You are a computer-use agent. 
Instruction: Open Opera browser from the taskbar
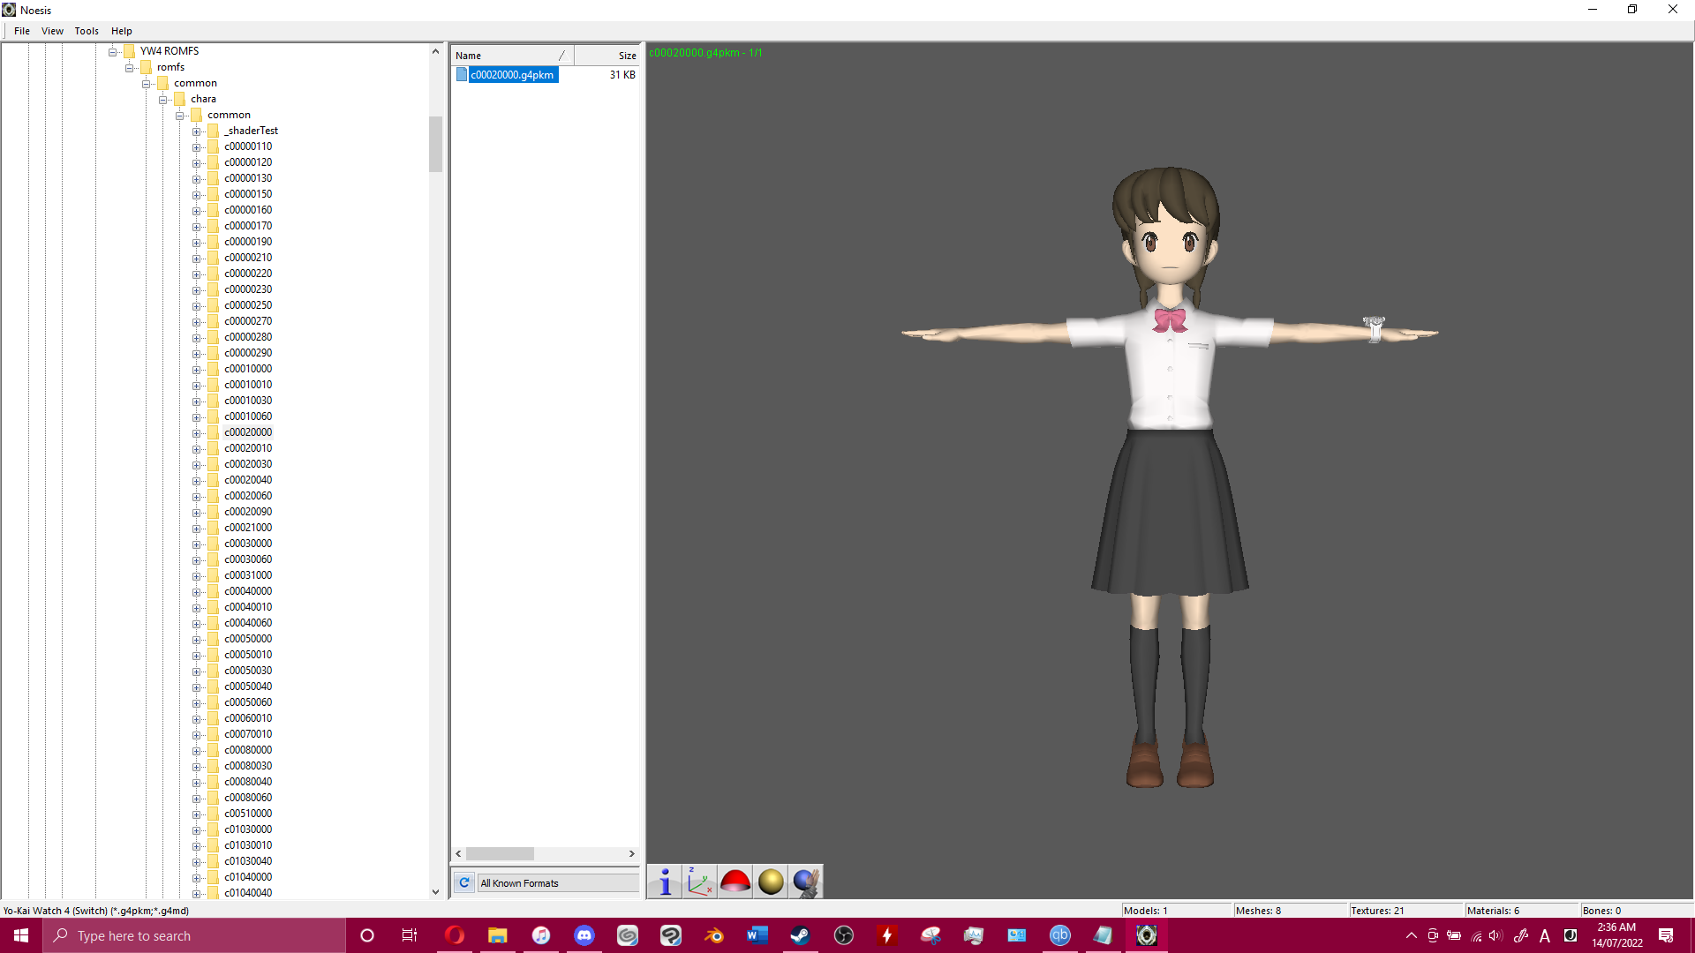click(455, 935)
